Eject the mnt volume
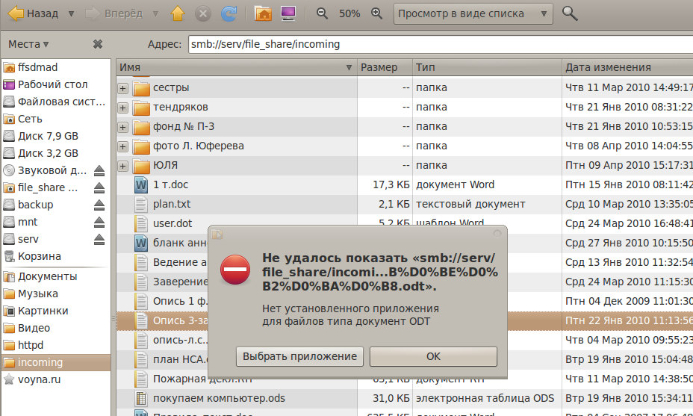Image resolution: width=693 pixels, height=416 pixels. tap(99, 222)
